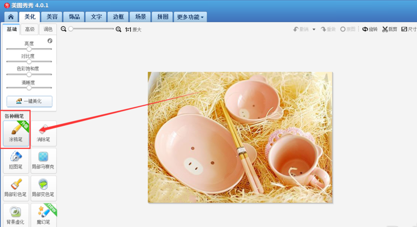Click the 亮度 brightness slider handle
The image size is (417, 227).
[29, 49]
